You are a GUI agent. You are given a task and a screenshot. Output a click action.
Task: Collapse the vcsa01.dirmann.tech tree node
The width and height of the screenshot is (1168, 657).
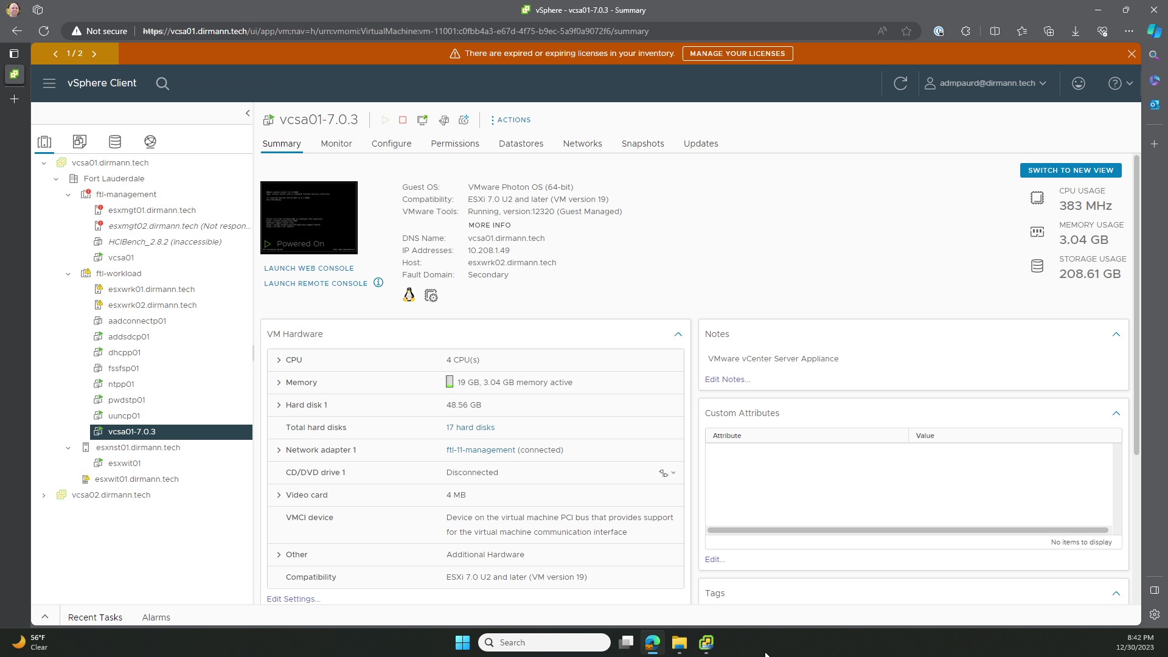coord(44,163)
